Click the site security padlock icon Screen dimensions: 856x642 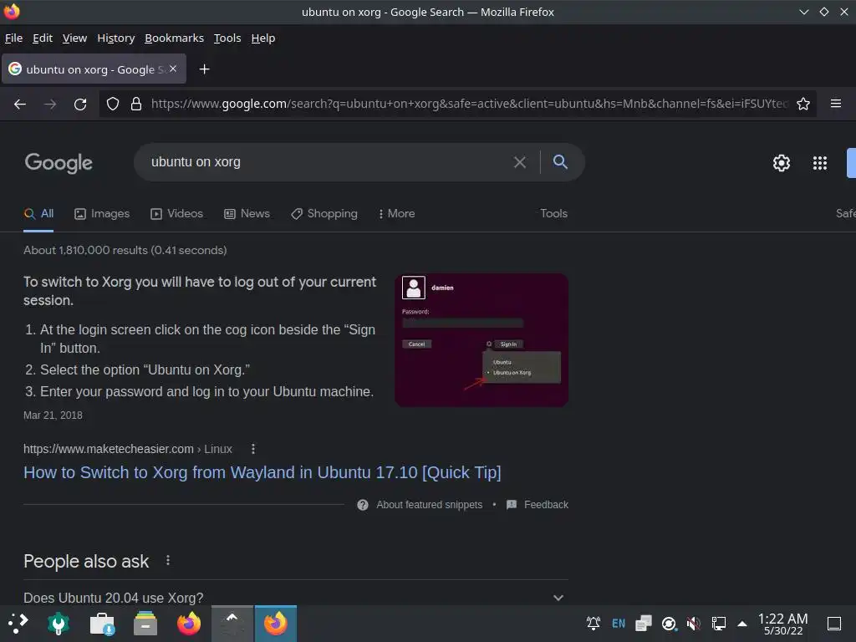(x=136, y=104)
